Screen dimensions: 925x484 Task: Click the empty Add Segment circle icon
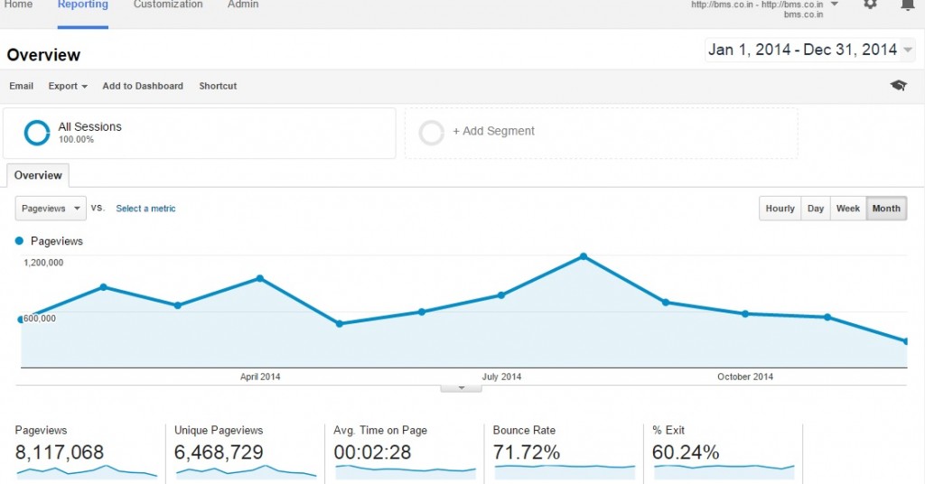(x=432, y=133)
